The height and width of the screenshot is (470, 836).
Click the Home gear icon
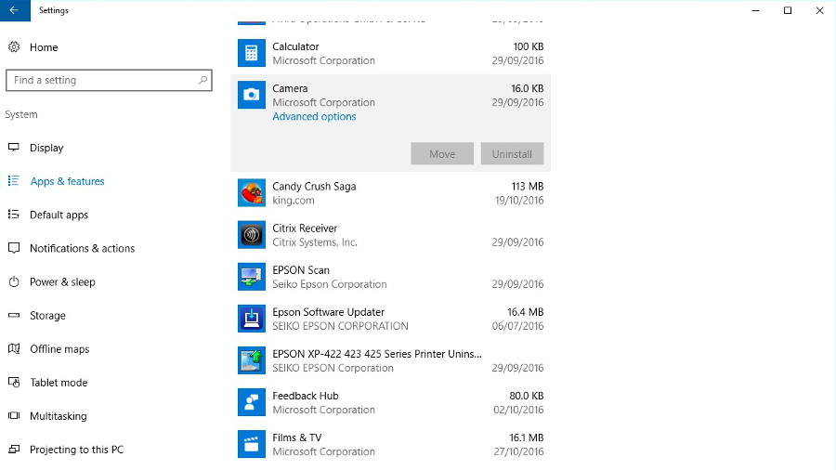pos(14,47)
